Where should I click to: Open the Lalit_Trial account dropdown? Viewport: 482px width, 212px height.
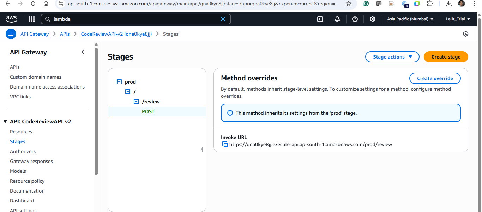(x=458, y=19)
